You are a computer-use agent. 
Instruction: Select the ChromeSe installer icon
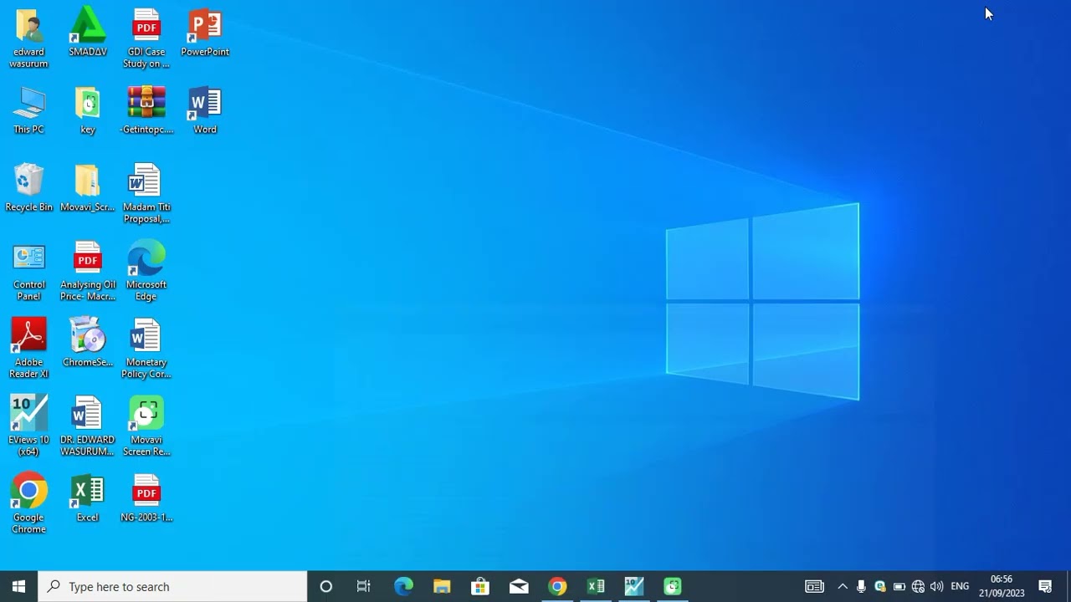point(88,343)
